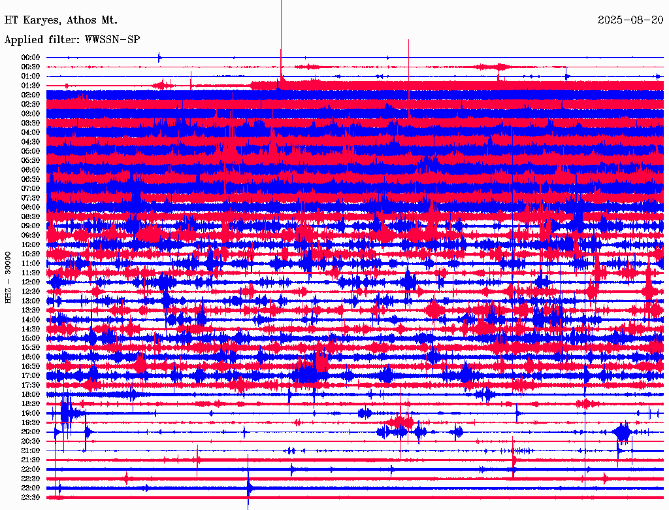Select the 05:30 time row label
The width and height of the screenshot is (669, 510).
pos(31,161)
